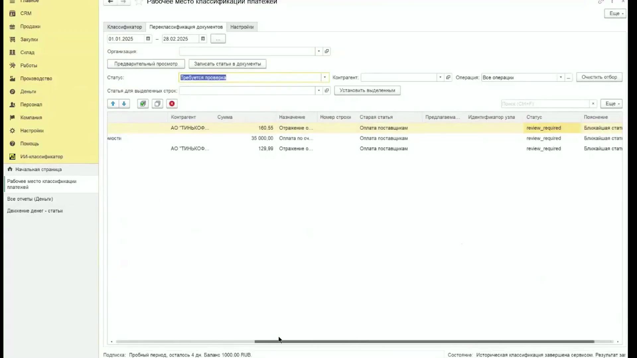Click Очистить отбор button
637x358 pixels.
point(599,77)
